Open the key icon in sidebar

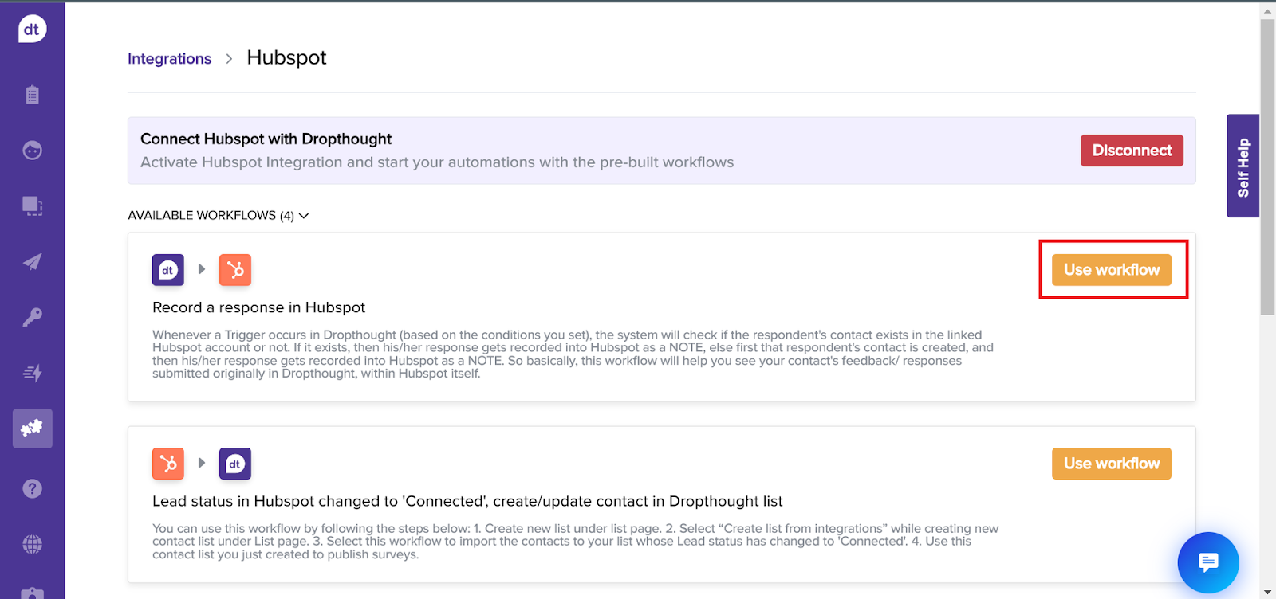click(32, 317)
